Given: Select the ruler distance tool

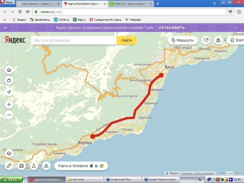Looking at the screenshot, I should [x=9, y=166].
